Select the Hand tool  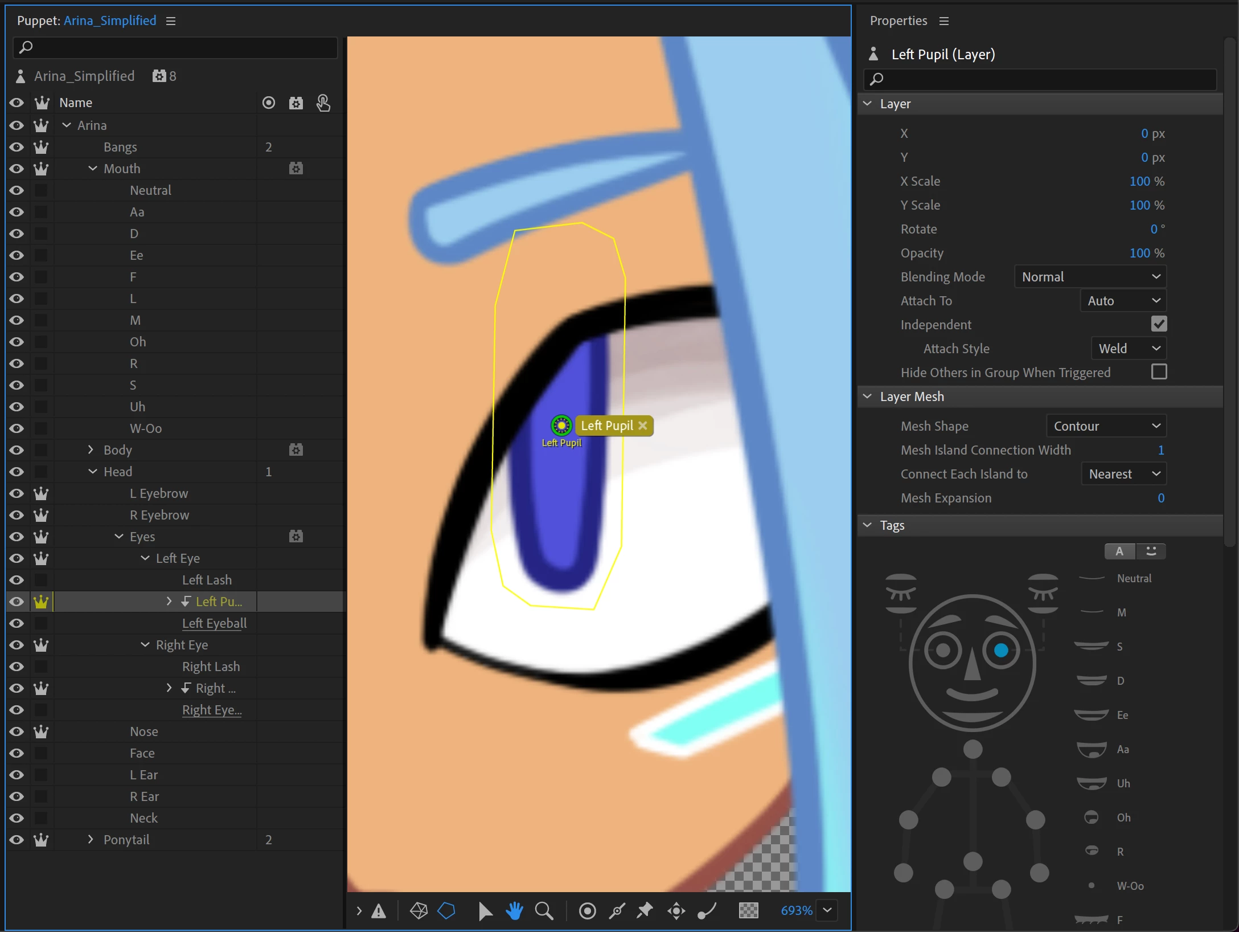pos(514,911)
